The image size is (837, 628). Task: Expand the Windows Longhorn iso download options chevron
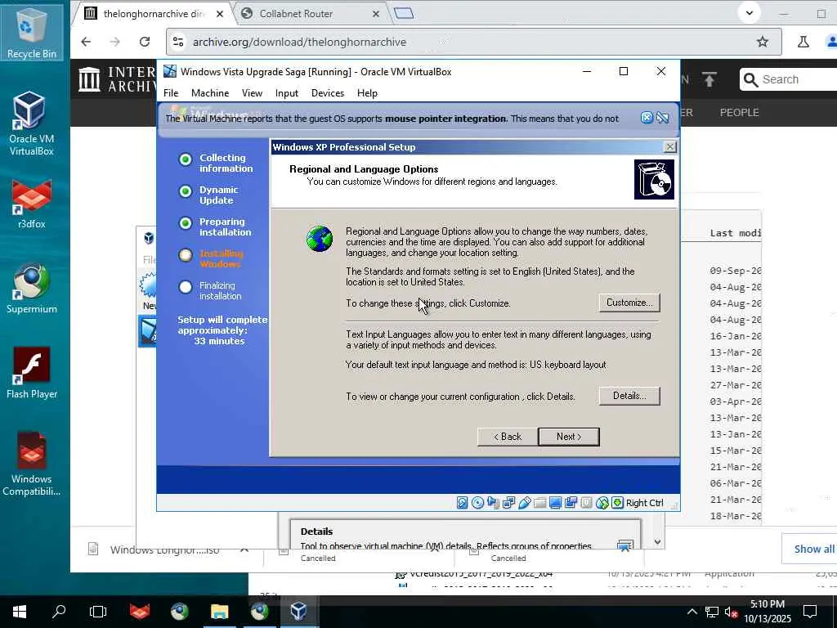244,549
